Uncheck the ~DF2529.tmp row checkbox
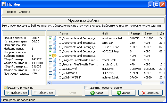Image resolution: width=167 pixels, height=103 pixels. click(50, 51)
